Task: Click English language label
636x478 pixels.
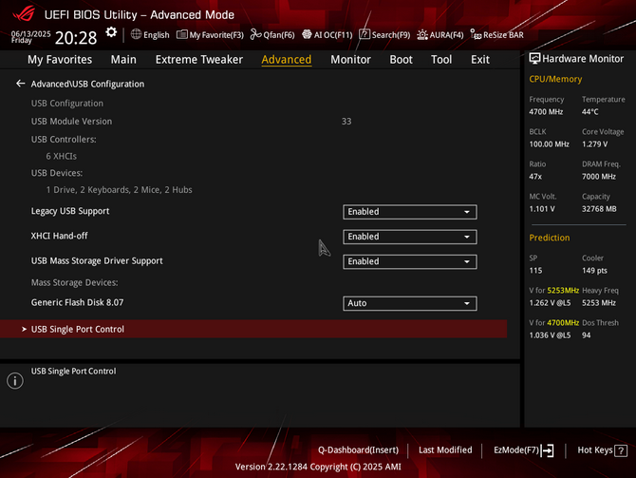Action: tap(157, 35)
